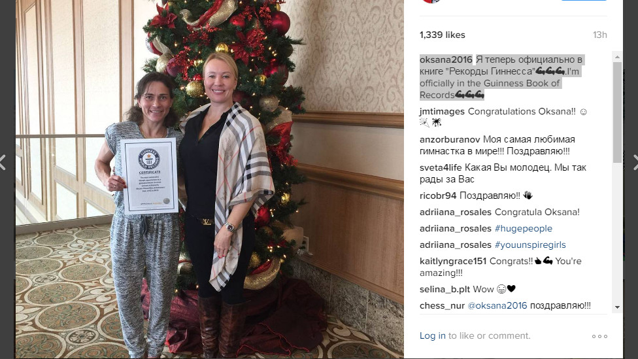The image size is (638, 359).
Task: Click Log in link to comment
Action: click(x=433, y=336)
